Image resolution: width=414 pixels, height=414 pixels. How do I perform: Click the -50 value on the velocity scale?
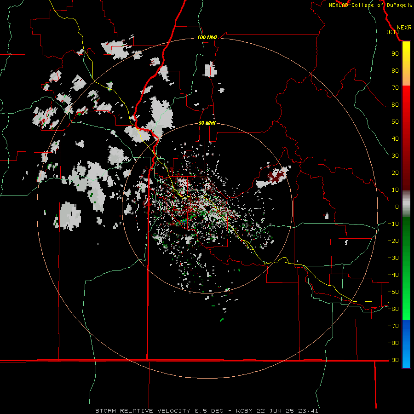[x=393, y=292]
